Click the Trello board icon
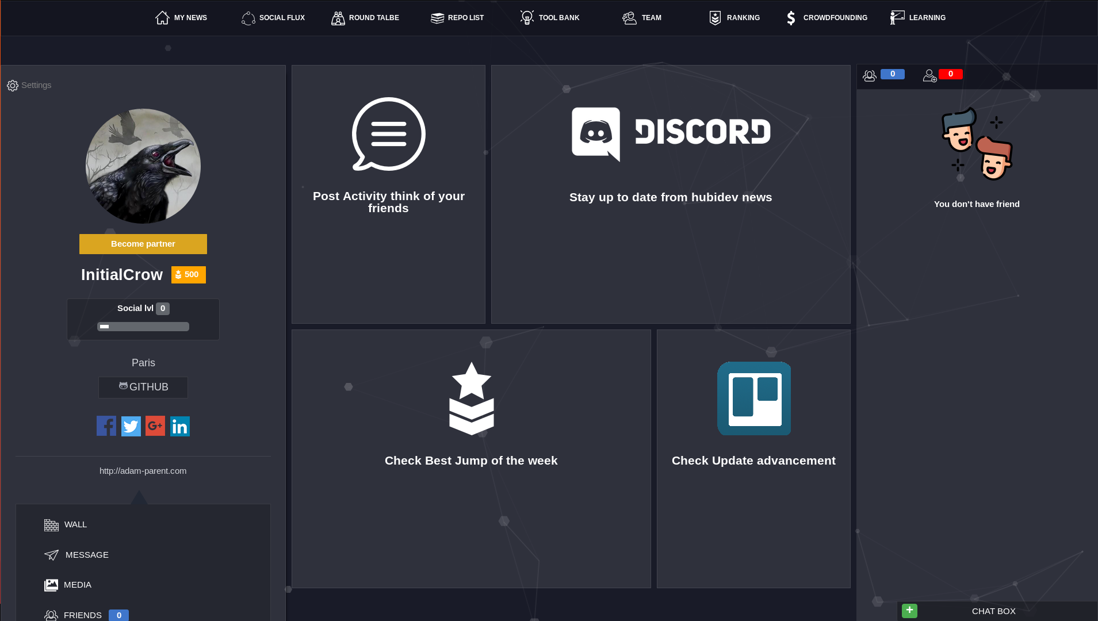 pyautogui.click(x=754, y=398)
